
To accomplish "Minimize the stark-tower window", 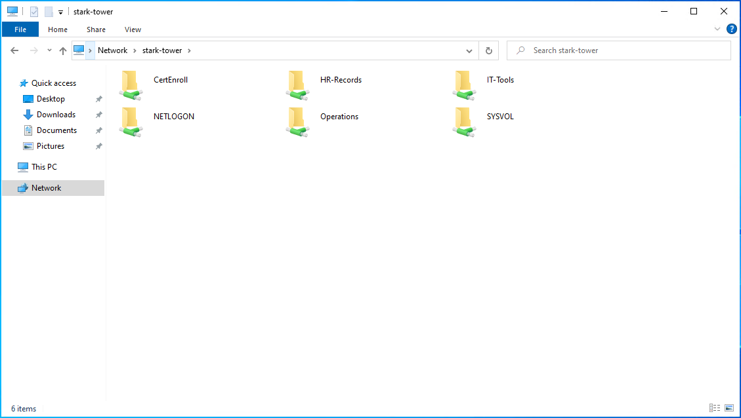I will click(664, 11).
